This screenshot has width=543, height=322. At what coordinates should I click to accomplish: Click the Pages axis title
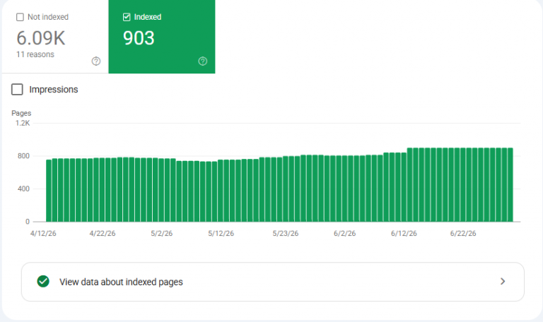coord(21,113)
